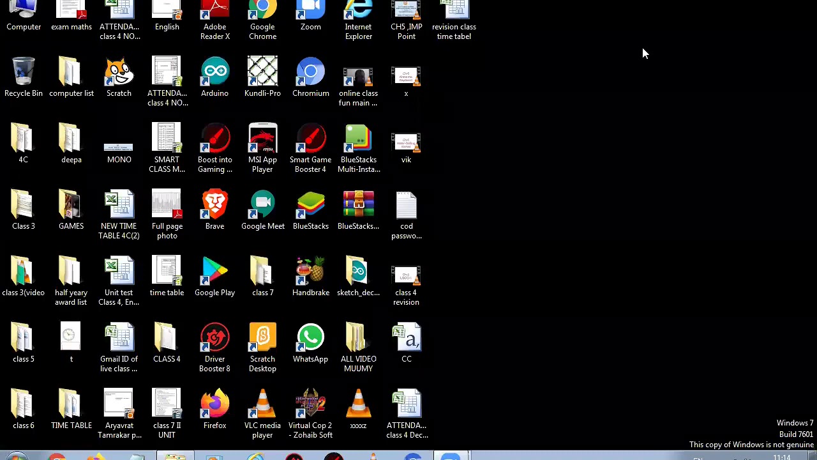Screen dimensions: 817x460
Task: Select the file named t
Action: [71, 343]
